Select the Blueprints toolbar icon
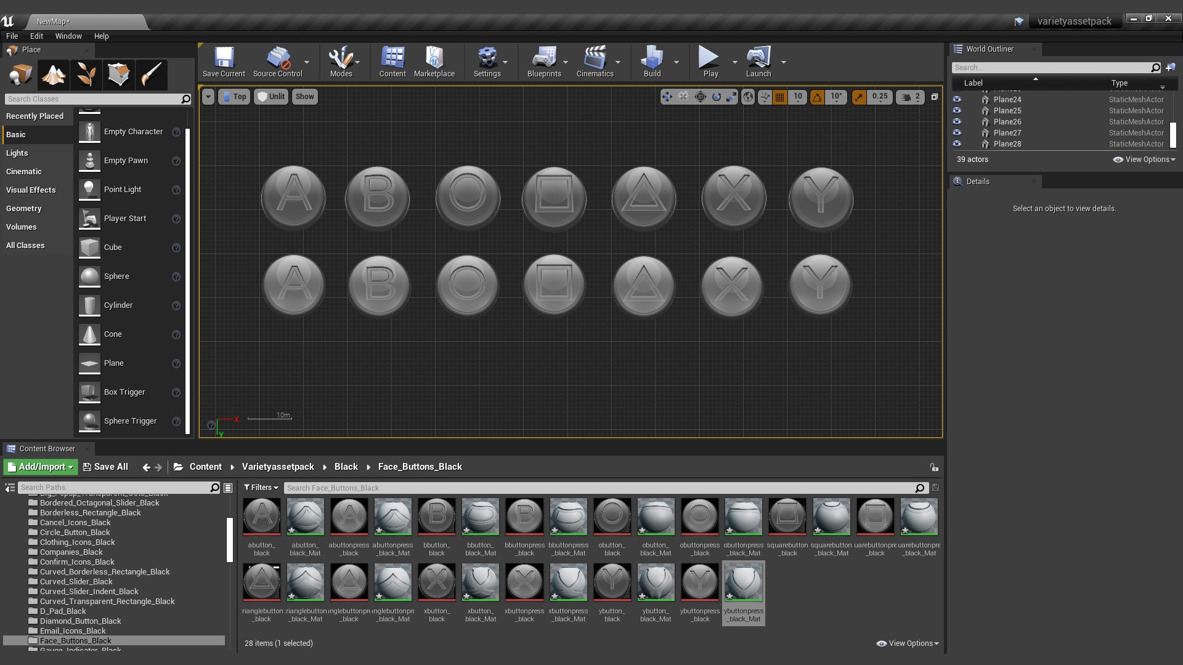1183x665 pixels. (545, 62)
